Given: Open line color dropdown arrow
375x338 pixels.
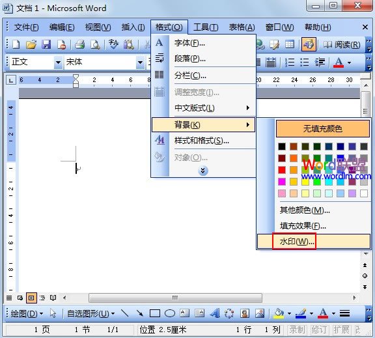Looking at the screenshot, I should click(x=311, y=313).
